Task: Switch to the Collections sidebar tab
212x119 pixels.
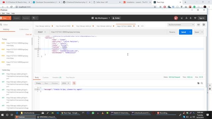Action: pyautogui.click(x=24, y=29)
